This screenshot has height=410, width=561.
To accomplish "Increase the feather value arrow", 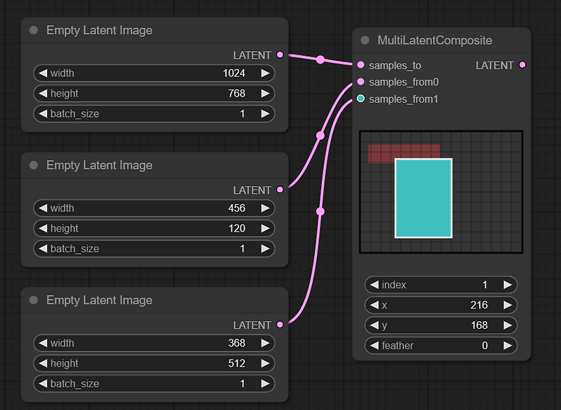I will pos(507,346).
